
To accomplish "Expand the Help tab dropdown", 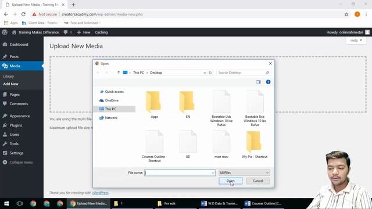I will pyautogui.click(x=356, y=41).
